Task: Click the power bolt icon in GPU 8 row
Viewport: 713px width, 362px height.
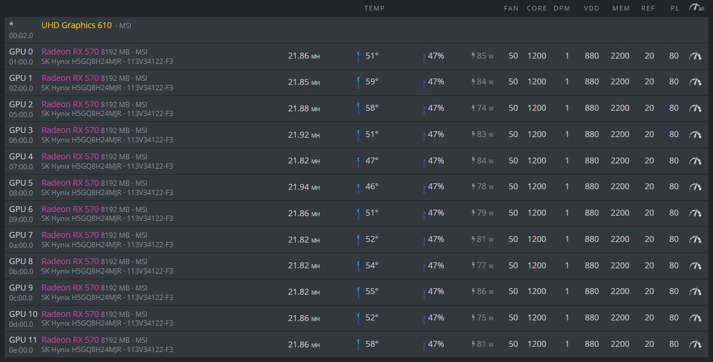Action: (473, 265)
